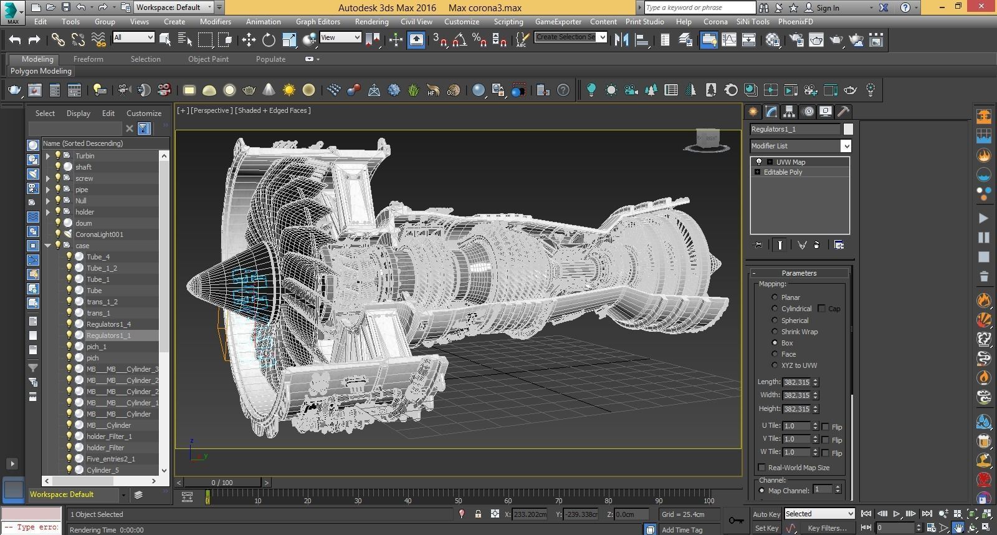Screen dimensions: 997x535
Task: Open the Modifier List dropdown
Action: coord(846,146)
